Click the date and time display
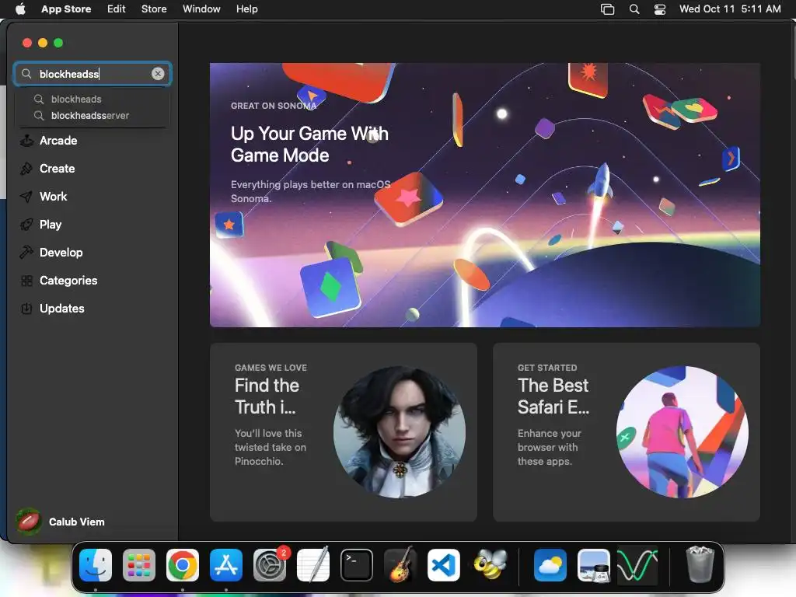Image resolution: width=796 pixels, height=597 pixels. pos(730,9)
